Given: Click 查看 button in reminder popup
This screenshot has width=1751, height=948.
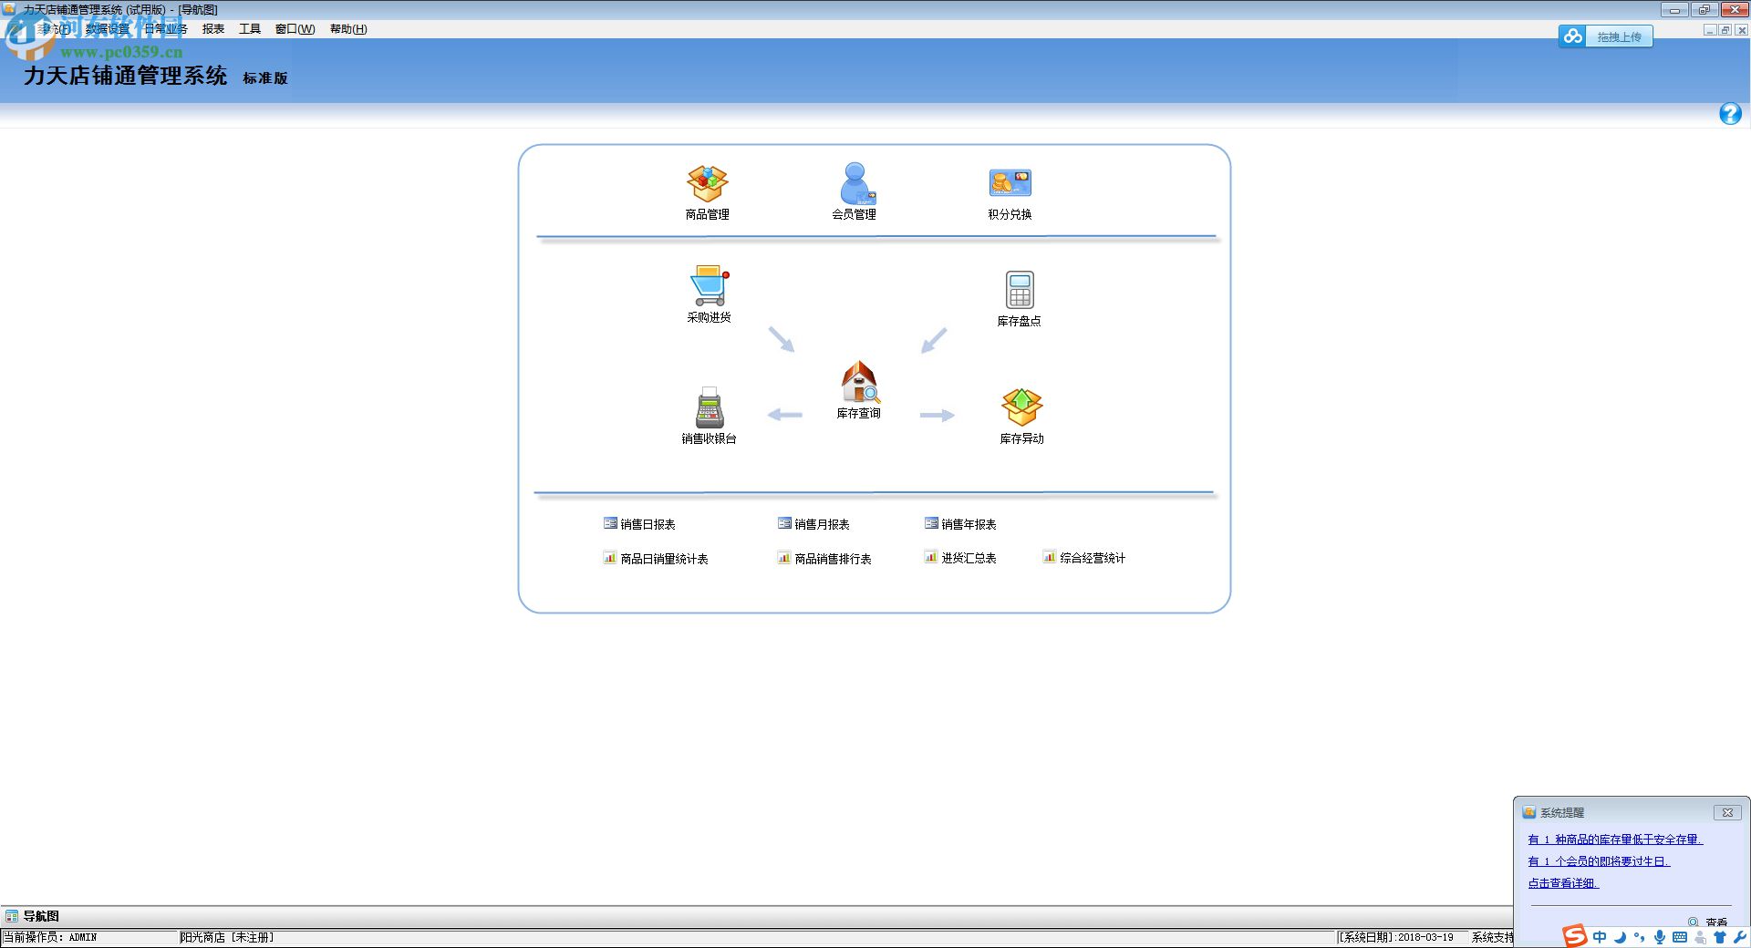Looking at the screenshot, I should point(1708,922).
